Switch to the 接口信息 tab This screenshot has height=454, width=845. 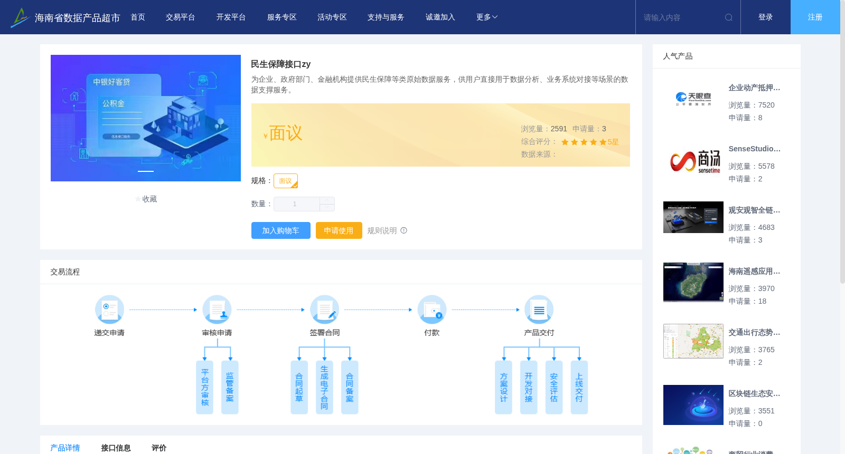click(x=116, y=448)
